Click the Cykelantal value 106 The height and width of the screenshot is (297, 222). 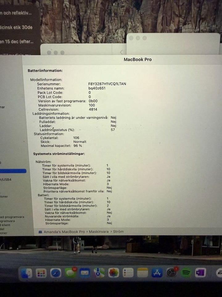click(x=76, y=138)
